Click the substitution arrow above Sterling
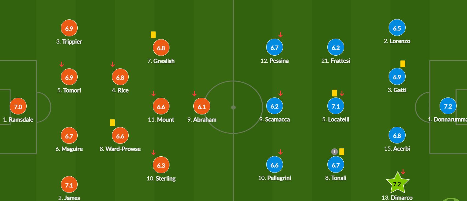Screen dimensions: 467x201 tap(154, 153)
